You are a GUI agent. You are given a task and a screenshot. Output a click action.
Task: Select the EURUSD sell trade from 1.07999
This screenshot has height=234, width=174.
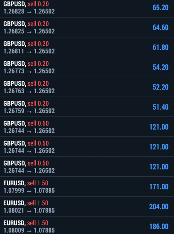point(87,186)
